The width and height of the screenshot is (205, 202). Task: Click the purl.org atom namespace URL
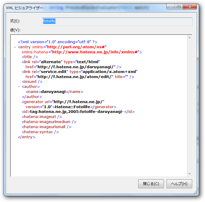coord(76,47)
